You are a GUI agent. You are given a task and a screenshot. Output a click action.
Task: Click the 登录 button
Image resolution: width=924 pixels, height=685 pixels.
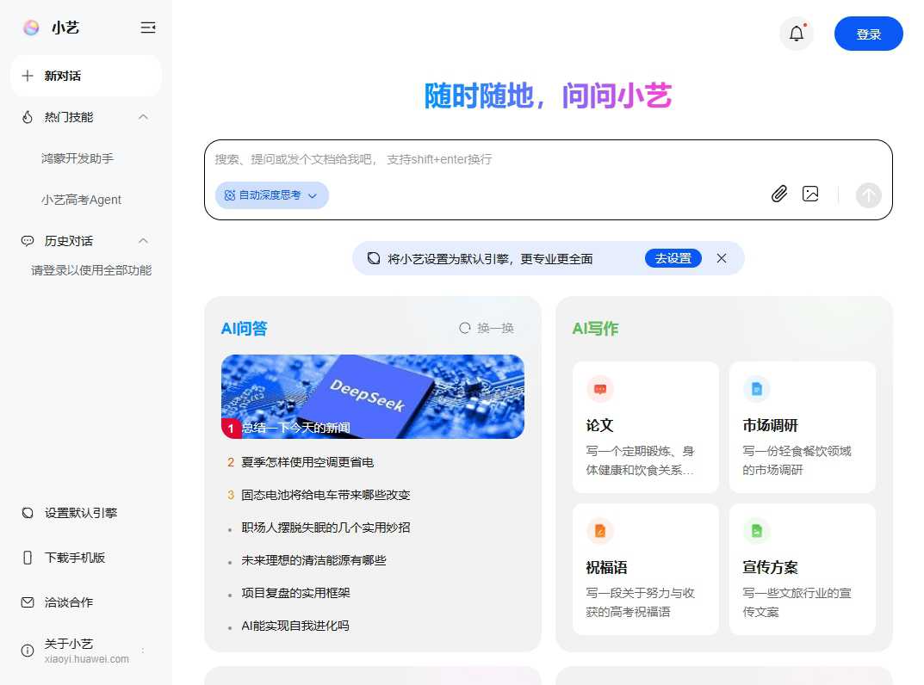868,34
